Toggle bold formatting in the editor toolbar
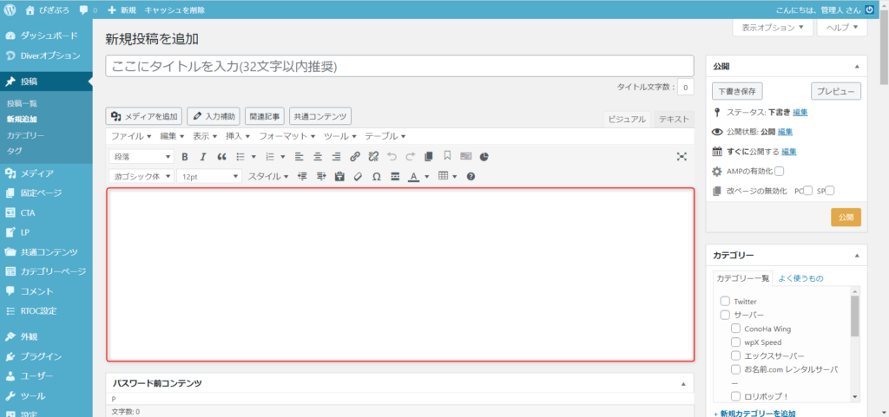The width and height of the screenshot is (889, 417). pyautogui.click(x=184, y=157)
